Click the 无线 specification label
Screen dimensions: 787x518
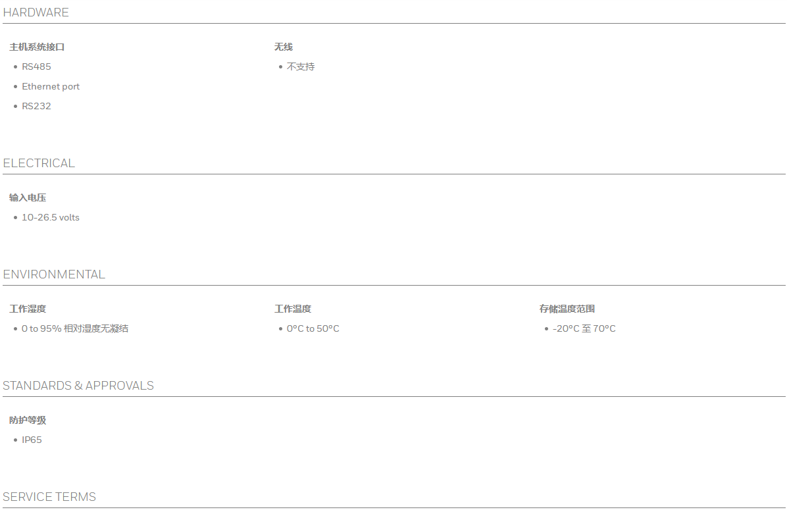[x=284, y=47]
